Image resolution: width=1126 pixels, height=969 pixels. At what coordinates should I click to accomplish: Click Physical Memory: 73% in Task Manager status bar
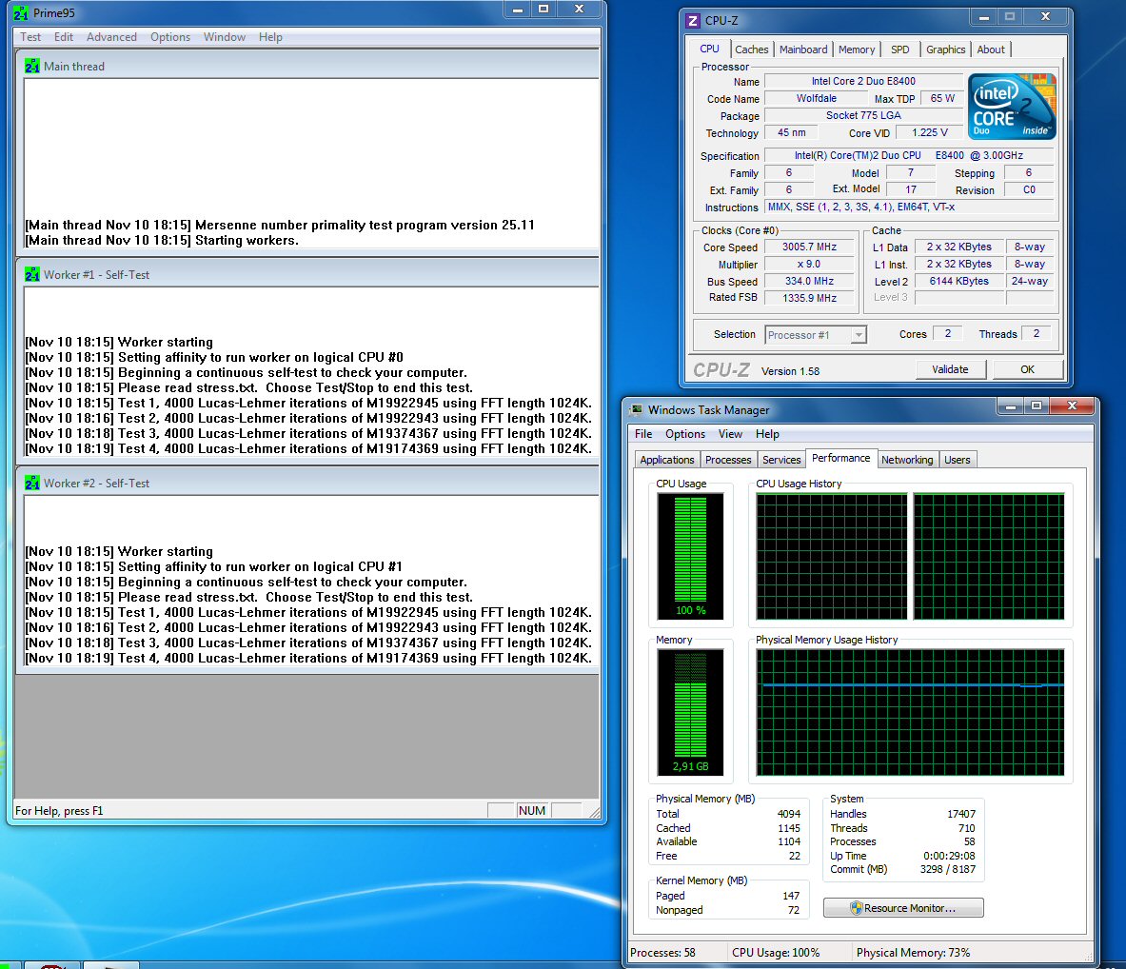pyautogui.click(x=913, y=953)
